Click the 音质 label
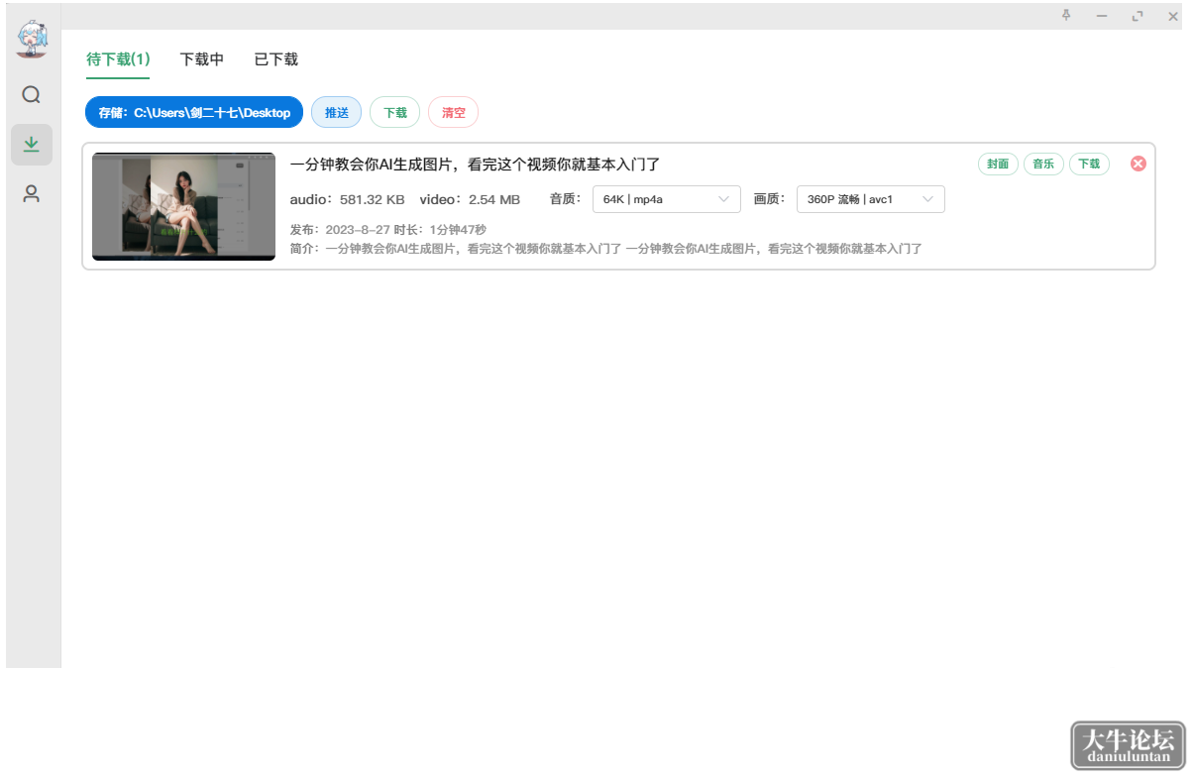This screenshot has height=777, width=1193. 566,199
